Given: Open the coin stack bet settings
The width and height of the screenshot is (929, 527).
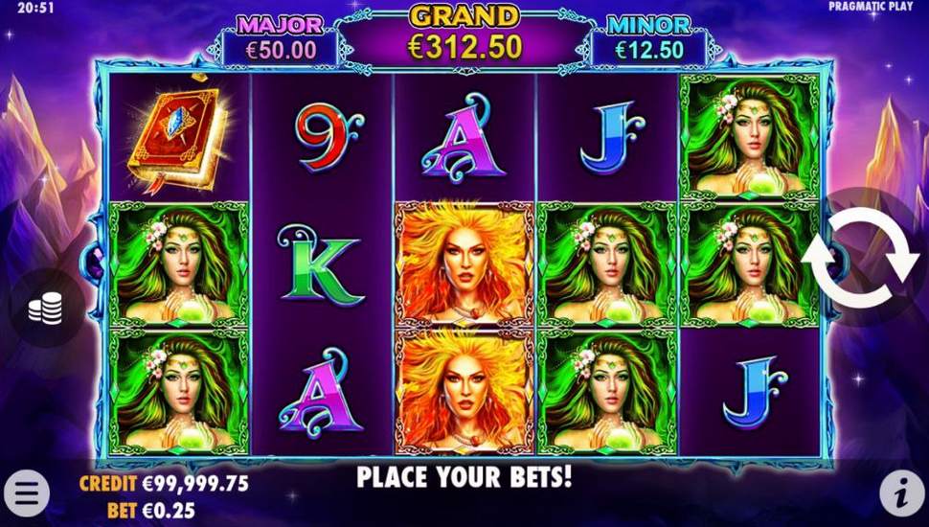Looking at the screenshot, I should 46,309.
